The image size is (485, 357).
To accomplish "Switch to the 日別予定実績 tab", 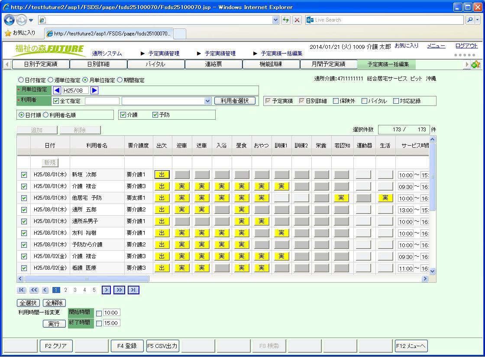I will click(x=41, y=64).
